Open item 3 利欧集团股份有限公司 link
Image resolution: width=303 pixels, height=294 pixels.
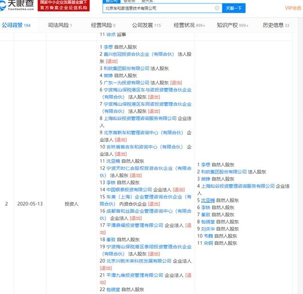(x=126, y=69)
